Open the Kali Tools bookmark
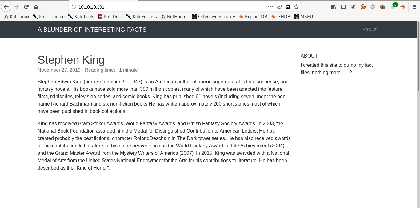 coord(81,17)
